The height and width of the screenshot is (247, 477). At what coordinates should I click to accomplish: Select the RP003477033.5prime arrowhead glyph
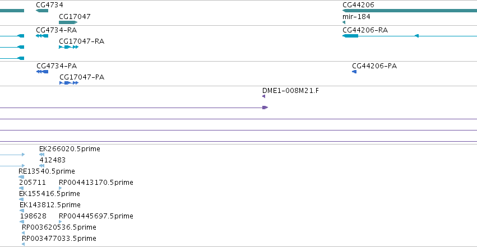[23, 244]
